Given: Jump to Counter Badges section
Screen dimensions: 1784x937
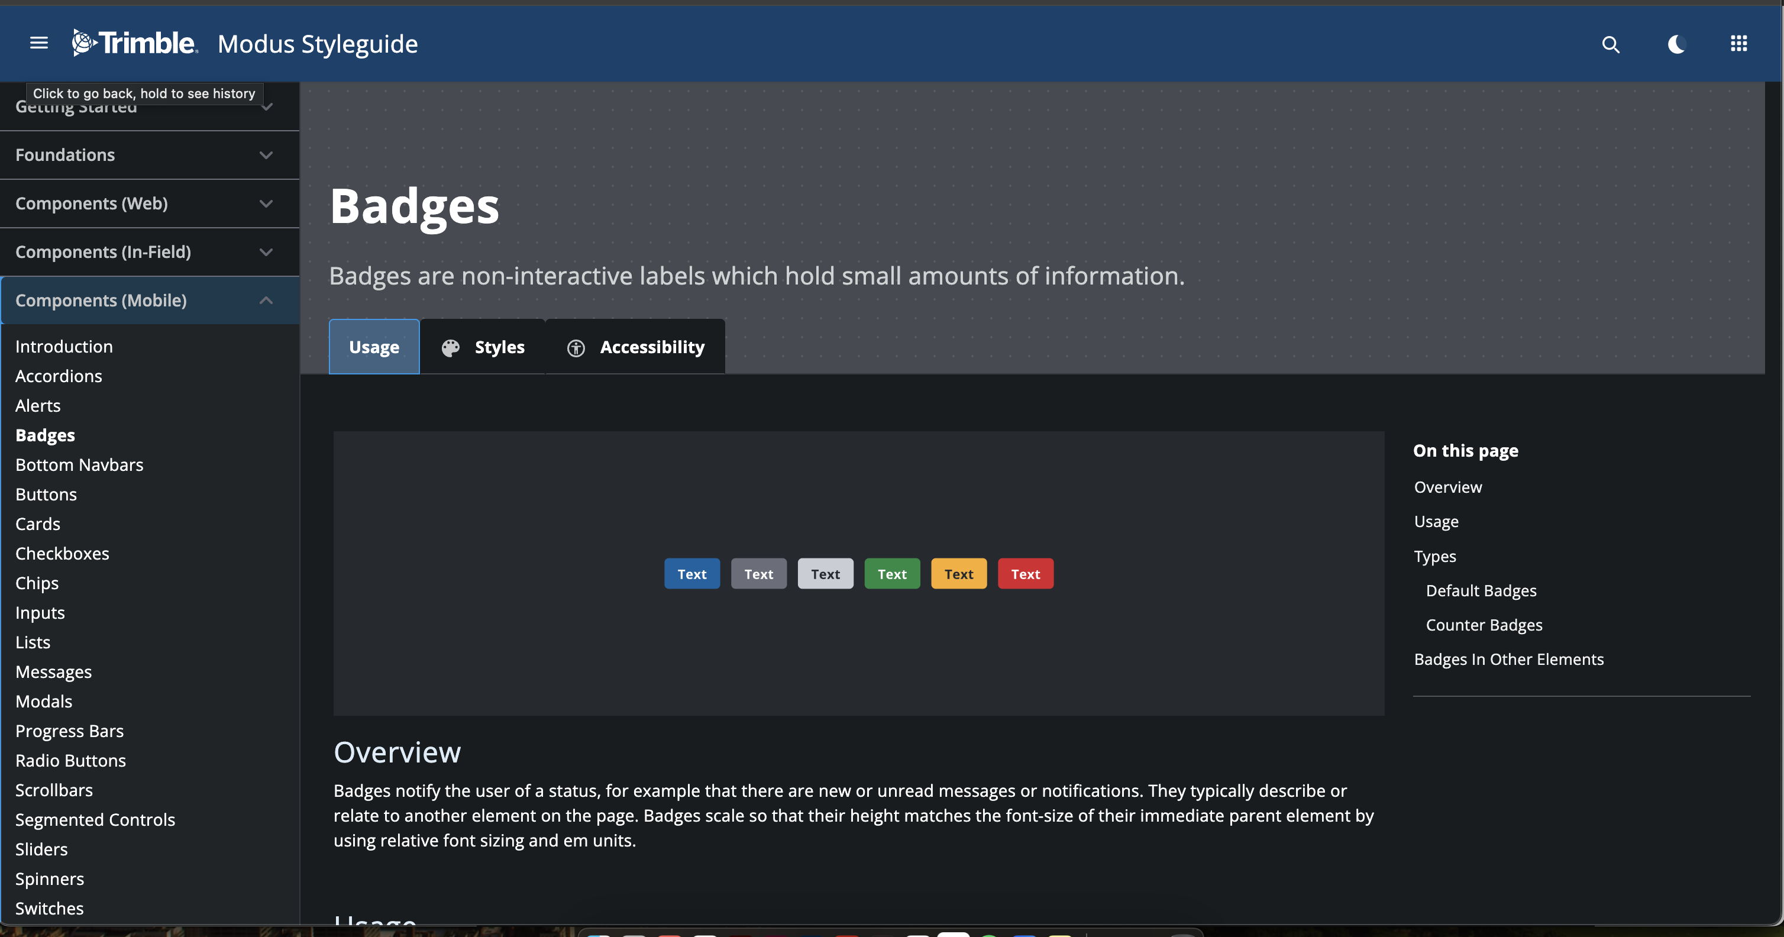Looking at the screenshot, I should pyautogui.click(x=1484, y=625).
